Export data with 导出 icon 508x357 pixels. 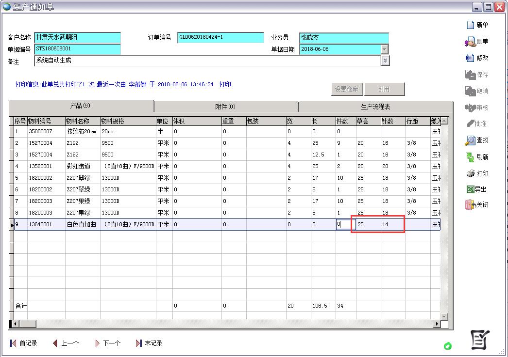point(470,189)
